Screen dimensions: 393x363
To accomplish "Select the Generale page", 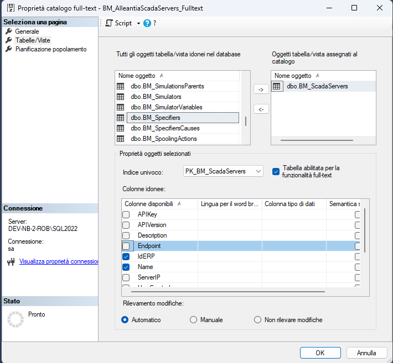I will (x=27, y=31).
